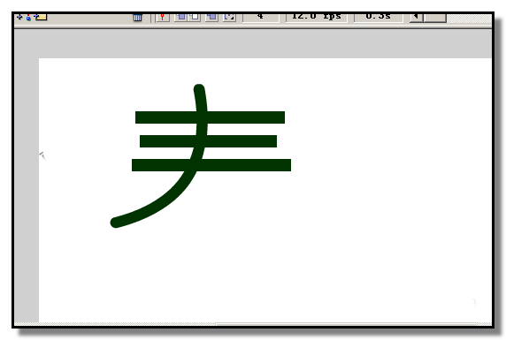Screen dimensions: 506x340
Task: Click the Insert Layer icon
Action: point(19,17)
